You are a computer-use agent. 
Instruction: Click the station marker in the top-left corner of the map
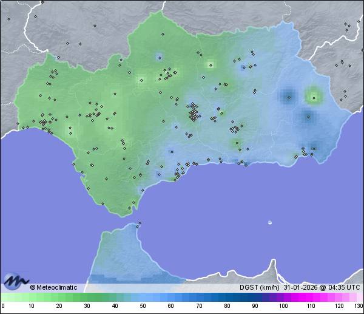click(x=9, y=19)
